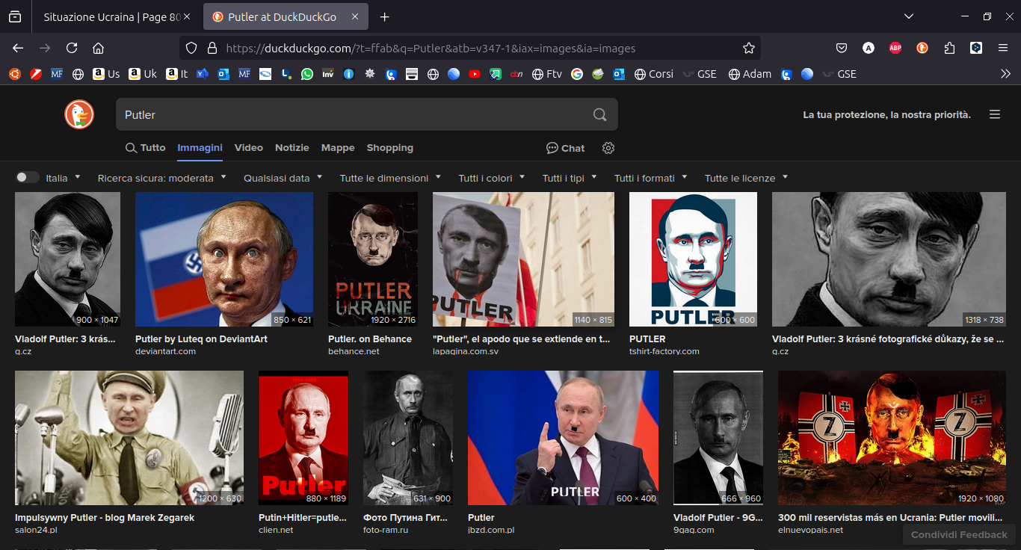Open the Save to Pocket icon

click(x=842, y=48)
